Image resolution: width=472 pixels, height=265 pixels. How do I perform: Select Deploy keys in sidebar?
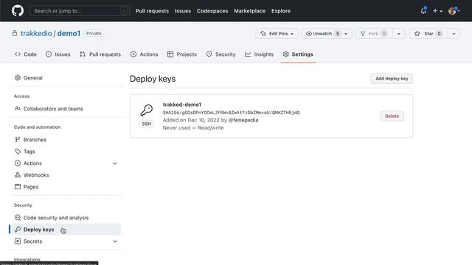pos(66,230)
